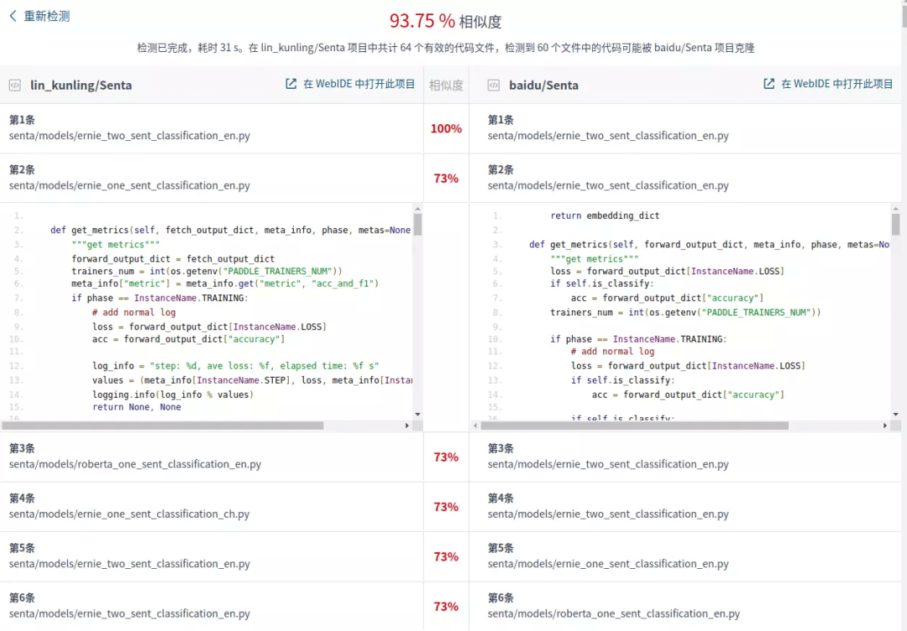Expand right 第6条 roberta_one_sent_classification_en.py row
Viewport: 907px width, 631px height.
pyautogui.click(x=685, y=606)
